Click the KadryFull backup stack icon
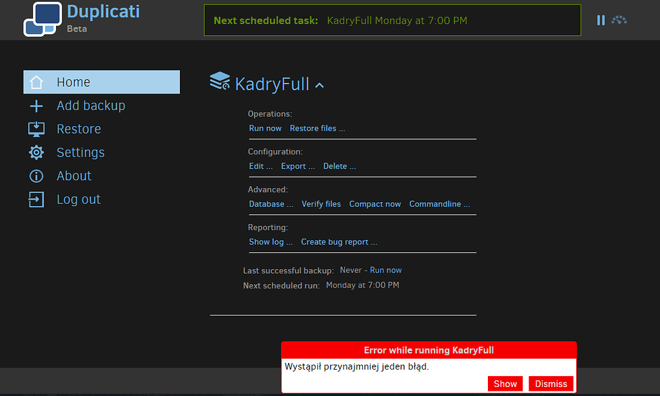660x396 pixels. pyautogui.click(x=220, y=82)
